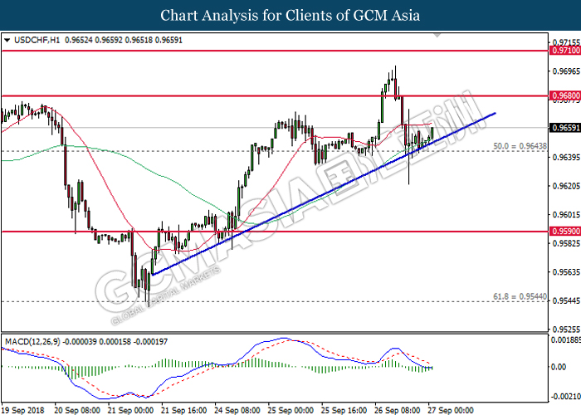This screenshot has width=581, height=415.
Task: Click the 19 Sep 2018 date label
Action: 23,410
